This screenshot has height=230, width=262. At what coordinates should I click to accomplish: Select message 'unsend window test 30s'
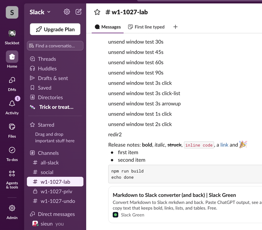(x=136, y=42)
